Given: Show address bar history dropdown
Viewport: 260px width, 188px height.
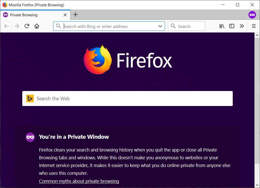Looking at the screenshot, I should click(x=160, y=26).
